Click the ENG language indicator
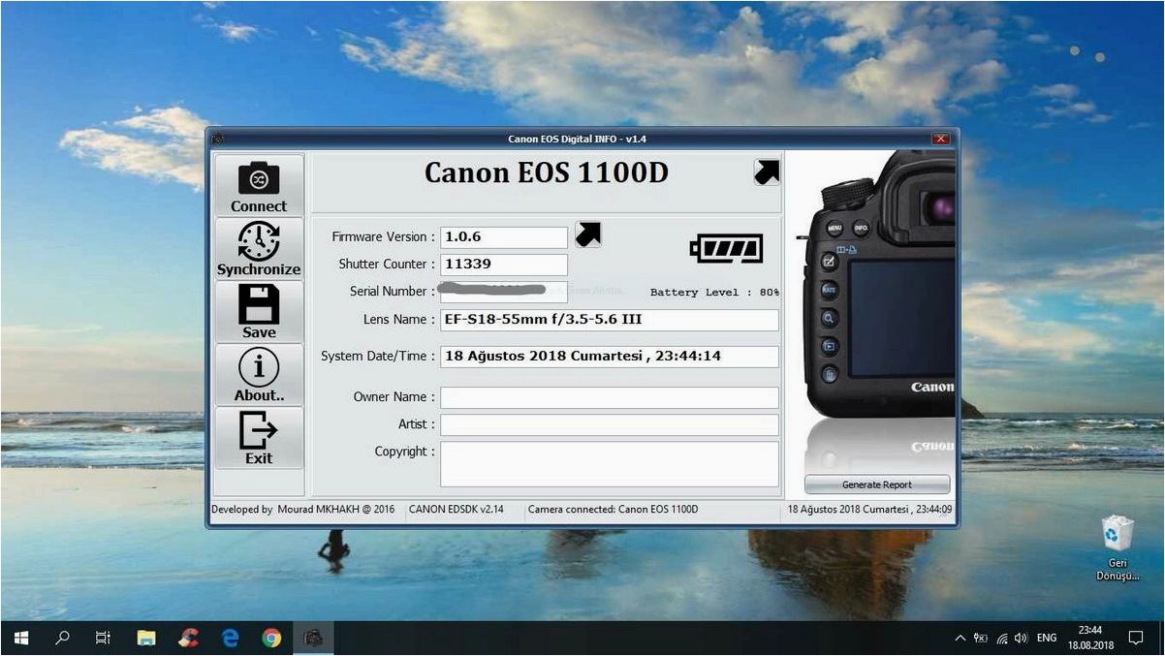This screenshot has width=1165, height=656. pyautogui.click(x=1047, y=639)
